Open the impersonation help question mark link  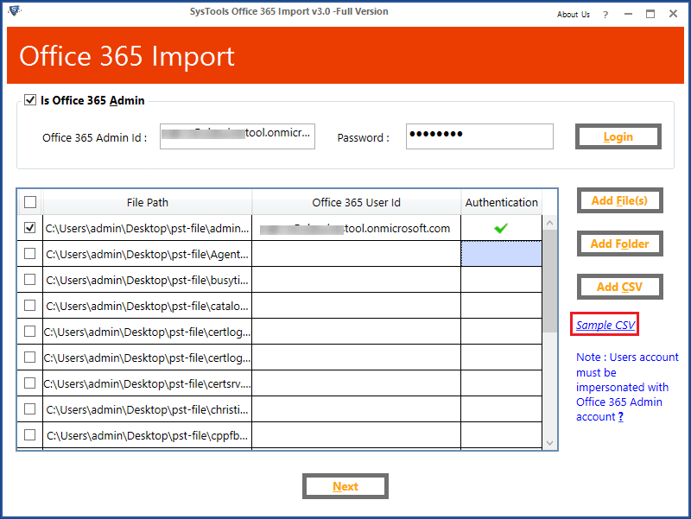[620, 417]
